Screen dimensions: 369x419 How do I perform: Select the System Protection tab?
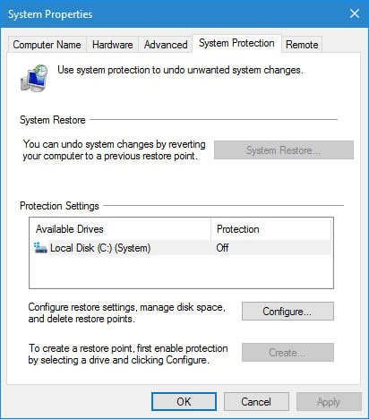click(236, 43)
